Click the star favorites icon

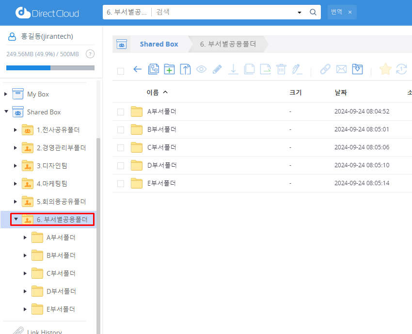coord(385,69)
